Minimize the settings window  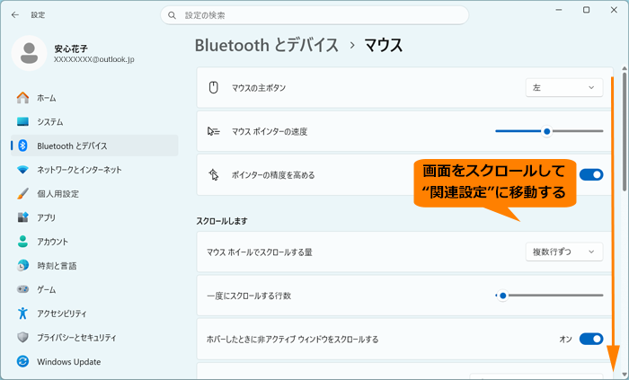[558, 10]
